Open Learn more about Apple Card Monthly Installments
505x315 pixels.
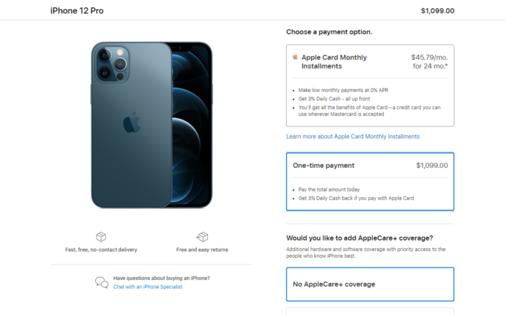(353, 137)
